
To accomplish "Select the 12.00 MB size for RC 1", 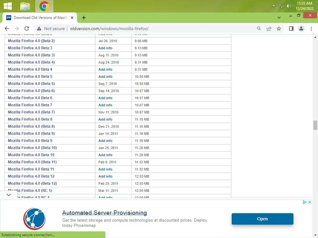I will coord(142,191).
